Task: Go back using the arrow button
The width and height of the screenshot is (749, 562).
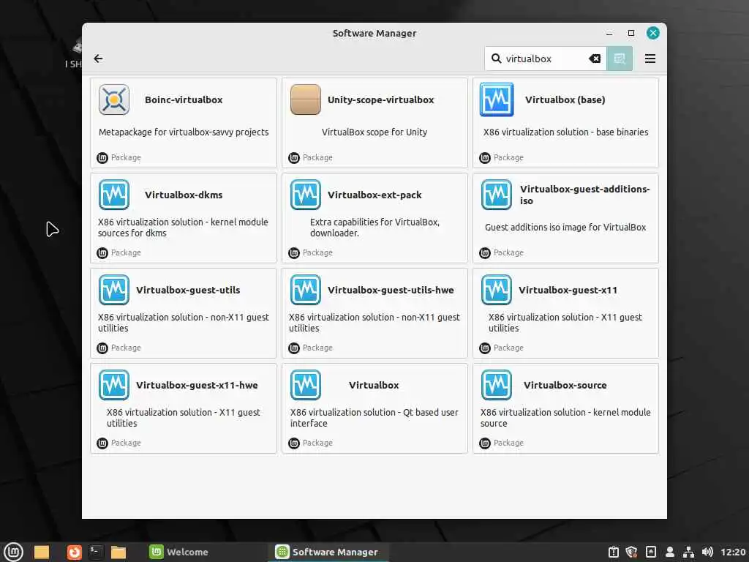Action: 99,59
